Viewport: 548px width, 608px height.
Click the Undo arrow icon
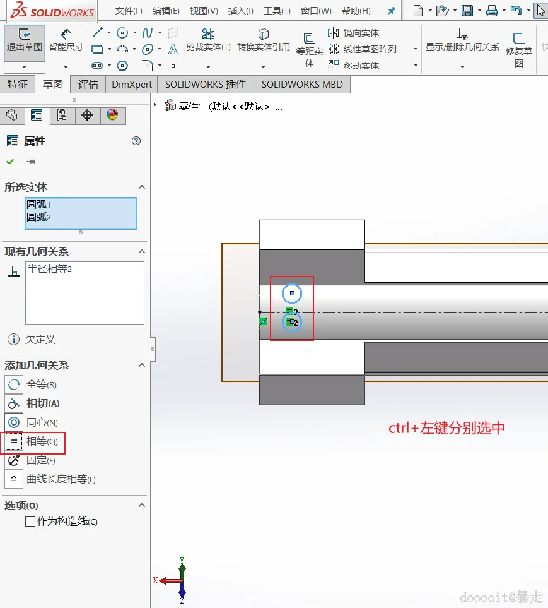coord(516,11)
